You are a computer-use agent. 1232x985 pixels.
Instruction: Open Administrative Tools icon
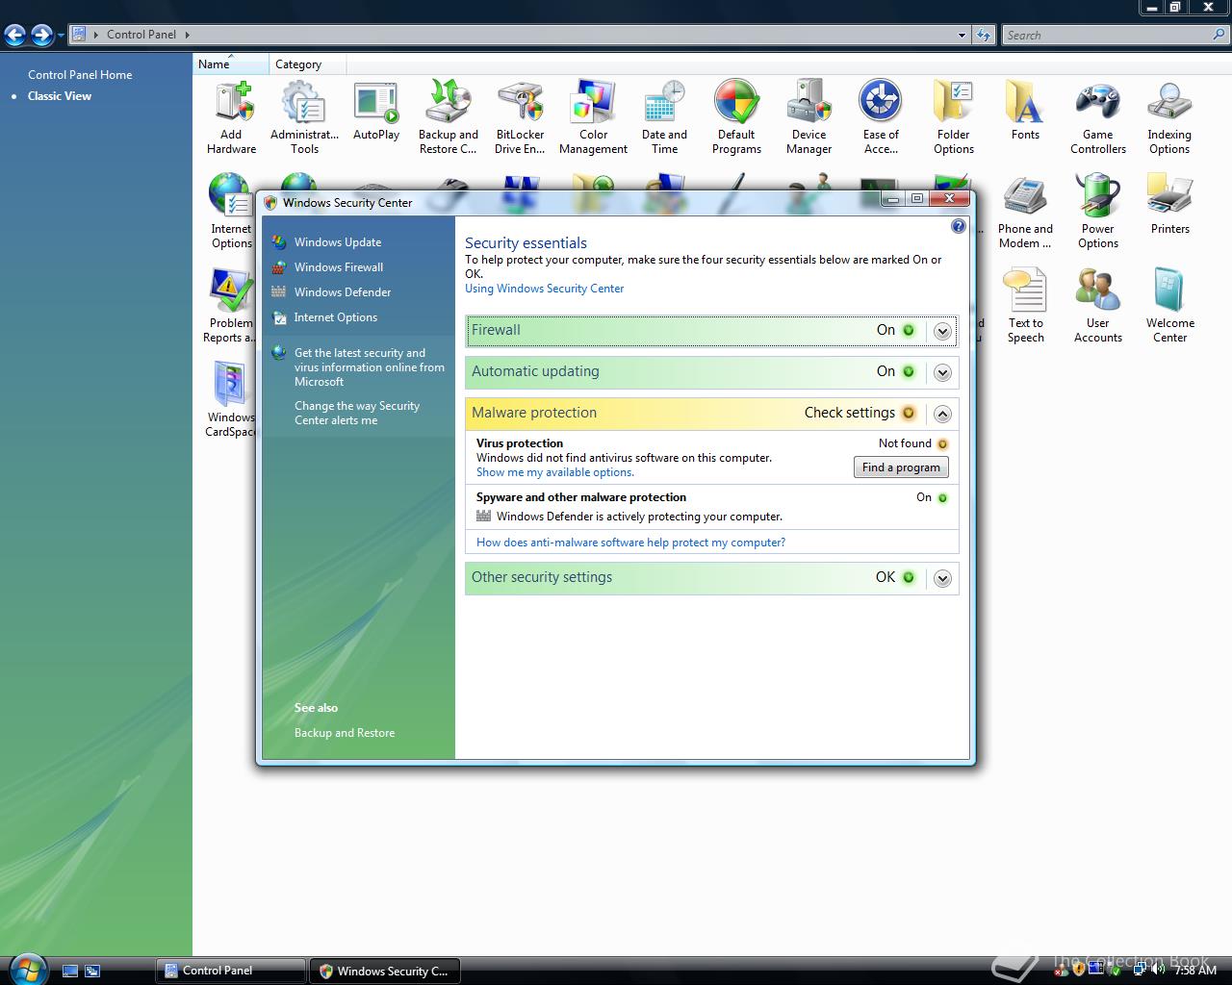pyautogui.click(x=304, y=117)
